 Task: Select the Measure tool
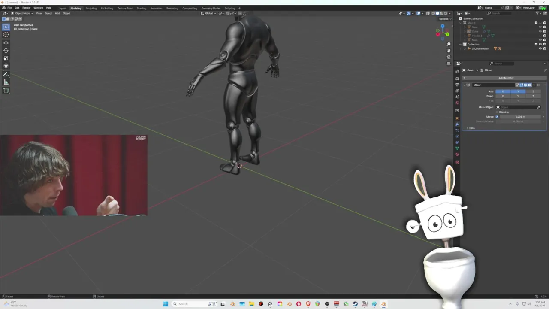coord(6,82)
